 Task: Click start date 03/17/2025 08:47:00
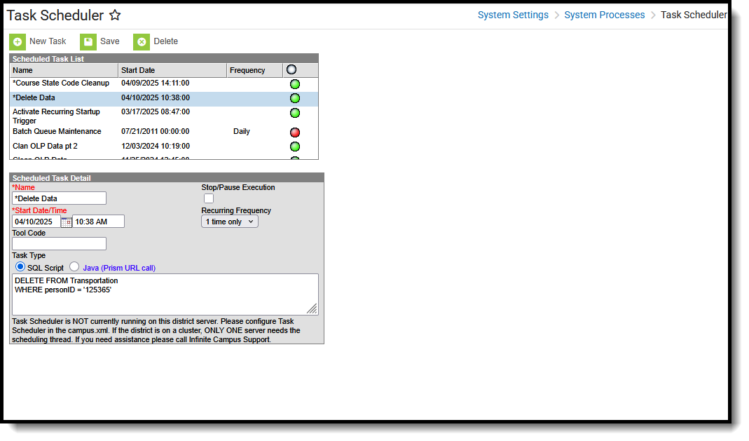click(x=156, y=111)
